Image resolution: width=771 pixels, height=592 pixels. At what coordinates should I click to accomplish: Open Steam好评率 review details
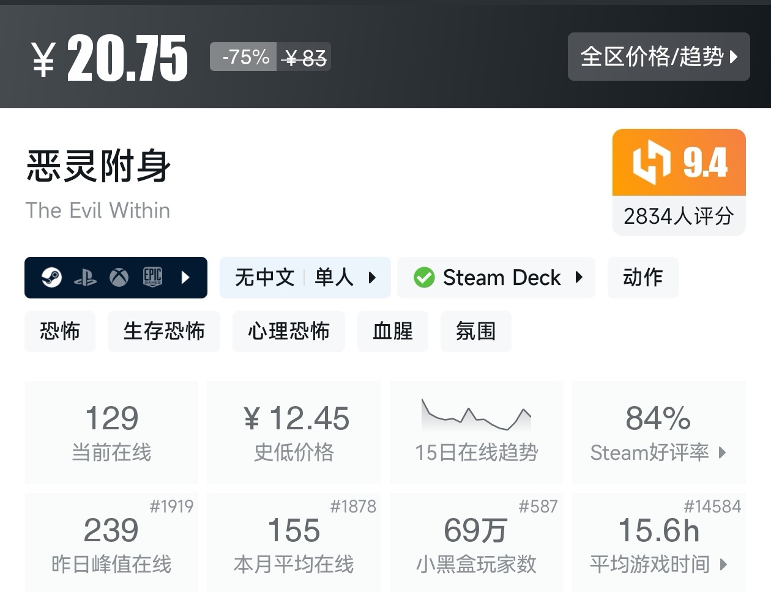click(658, 431)
